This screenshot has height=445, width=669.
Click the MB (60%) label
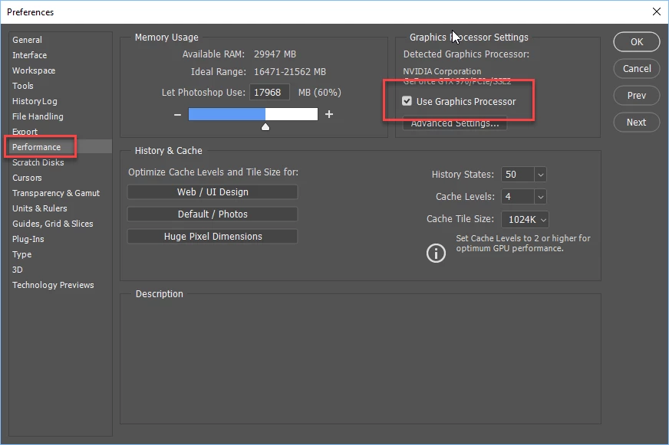320,93
